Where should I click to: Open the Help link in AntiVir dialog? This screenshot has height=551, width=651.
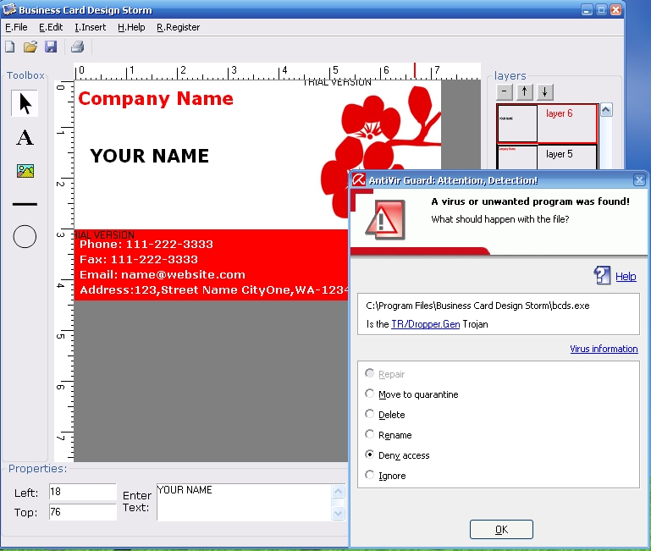[626, 276]
